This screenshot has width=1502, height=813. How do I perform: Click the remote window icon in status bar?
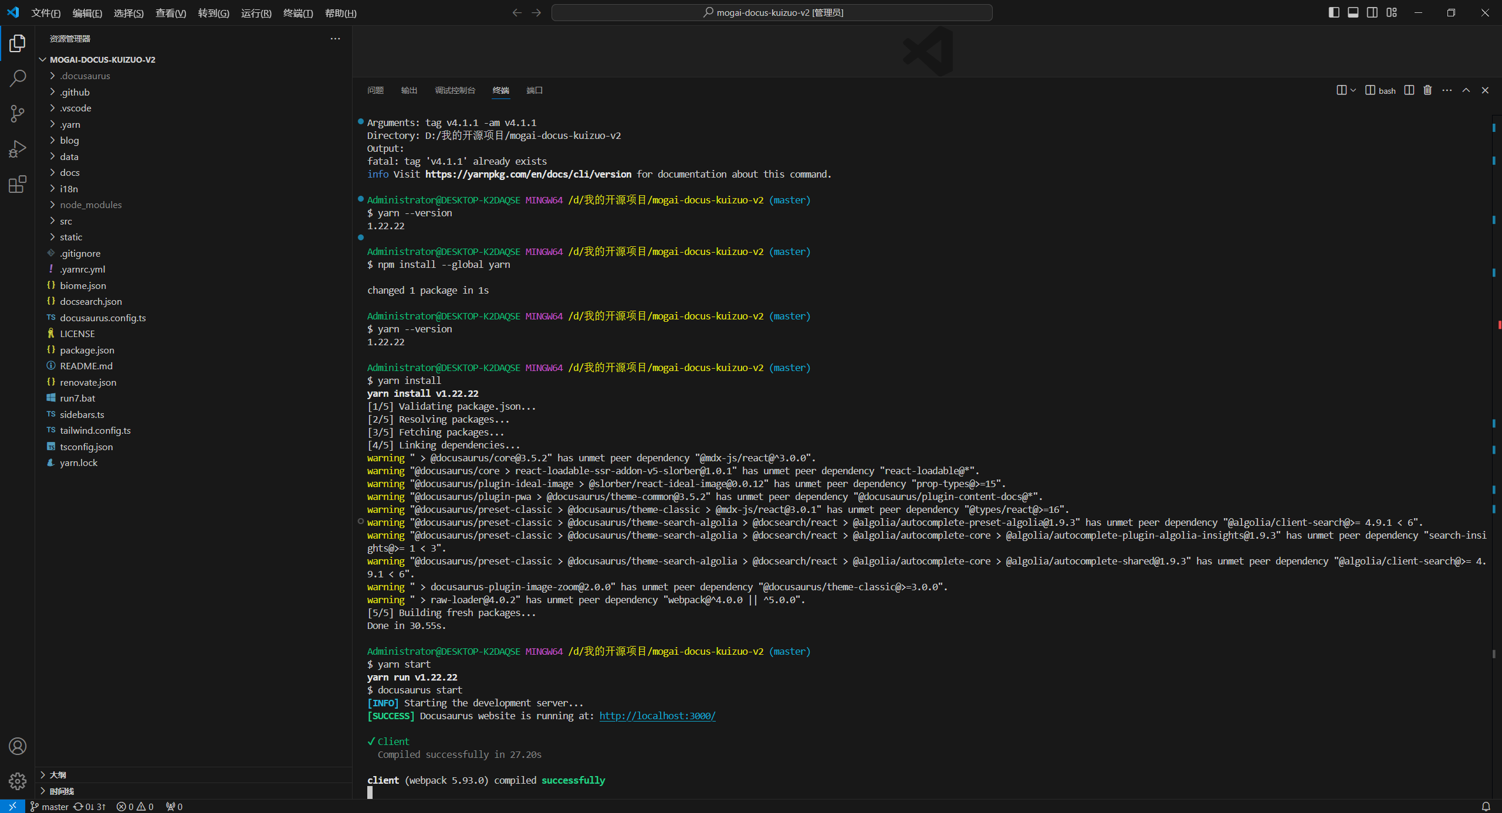12,807
